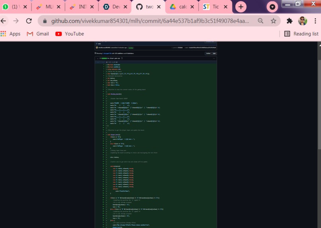Switch diff view to Unified

208,53
